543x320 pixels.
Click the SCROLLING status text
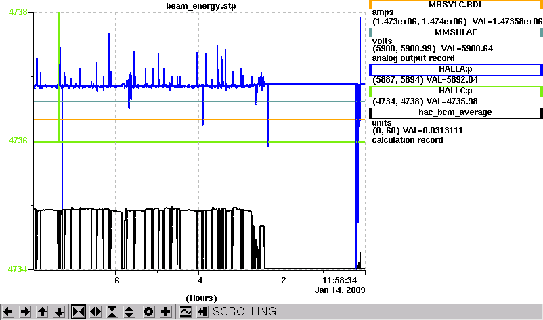tap(244, 312)
